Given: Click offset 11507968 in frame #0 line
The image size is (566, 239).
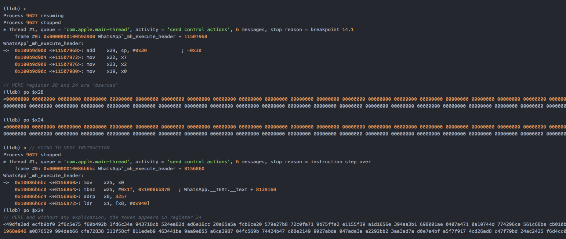Looking at the screenshot, I should [196, 37].
